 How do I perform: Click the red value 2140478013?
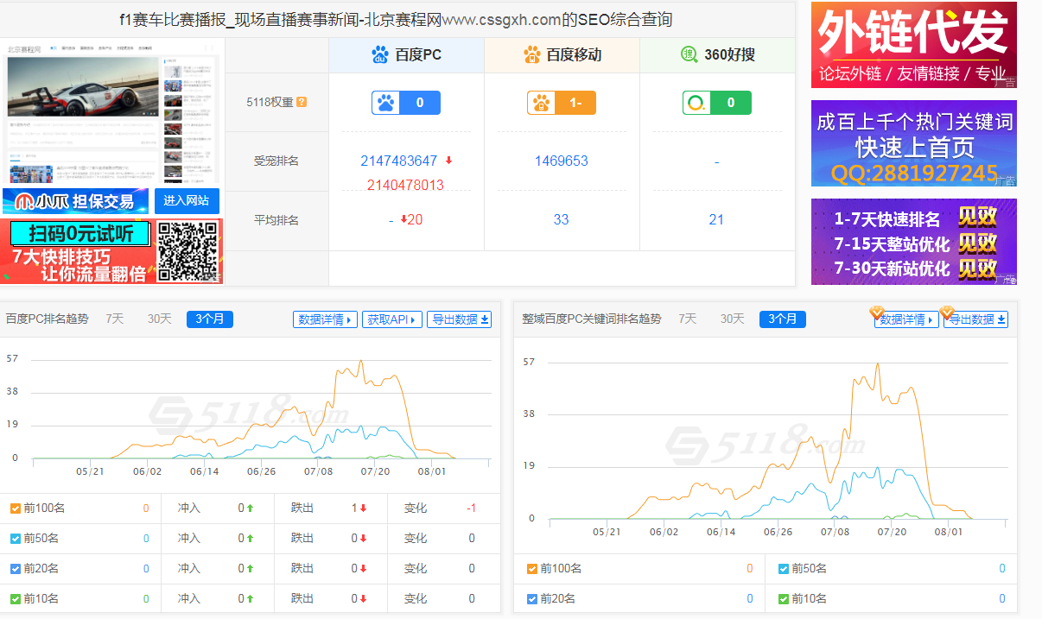coord(405,185)
